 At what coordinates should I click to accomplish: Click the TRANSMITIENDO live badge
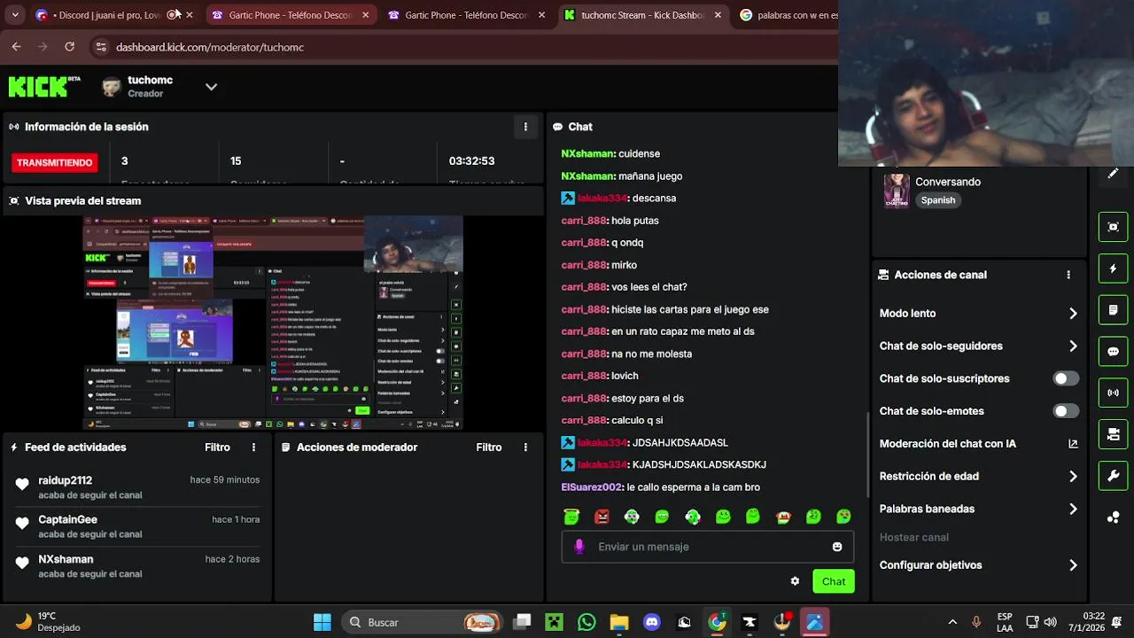click(x=54, y=162)
